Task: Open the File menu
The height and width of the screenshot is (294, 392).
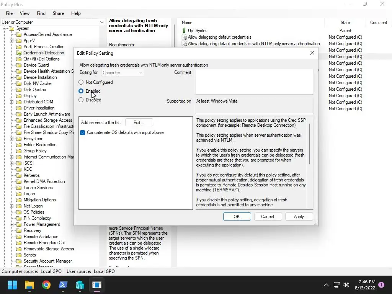Action: tap(9, 13)
